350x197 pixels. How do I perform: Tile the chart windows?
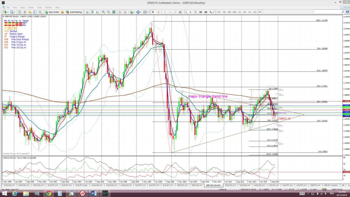pos(113,12)
